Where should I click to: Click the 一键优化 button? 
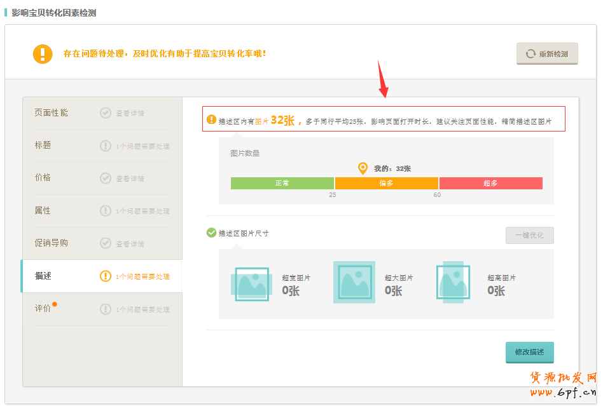[529, 235]
